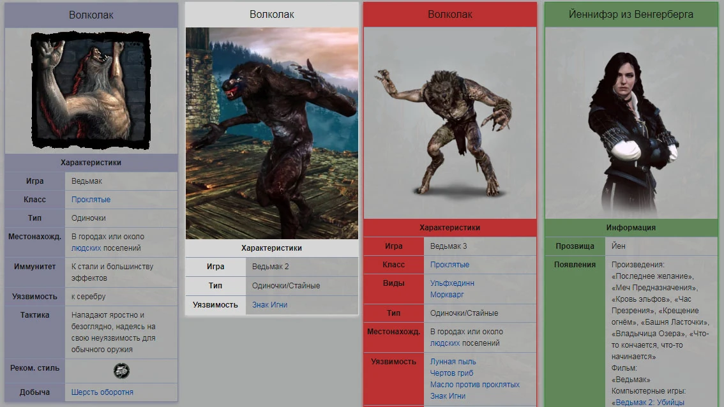Click the white Волколак card title
The width and height of the screenshot is (724, 407).
[x=272, y=14]
